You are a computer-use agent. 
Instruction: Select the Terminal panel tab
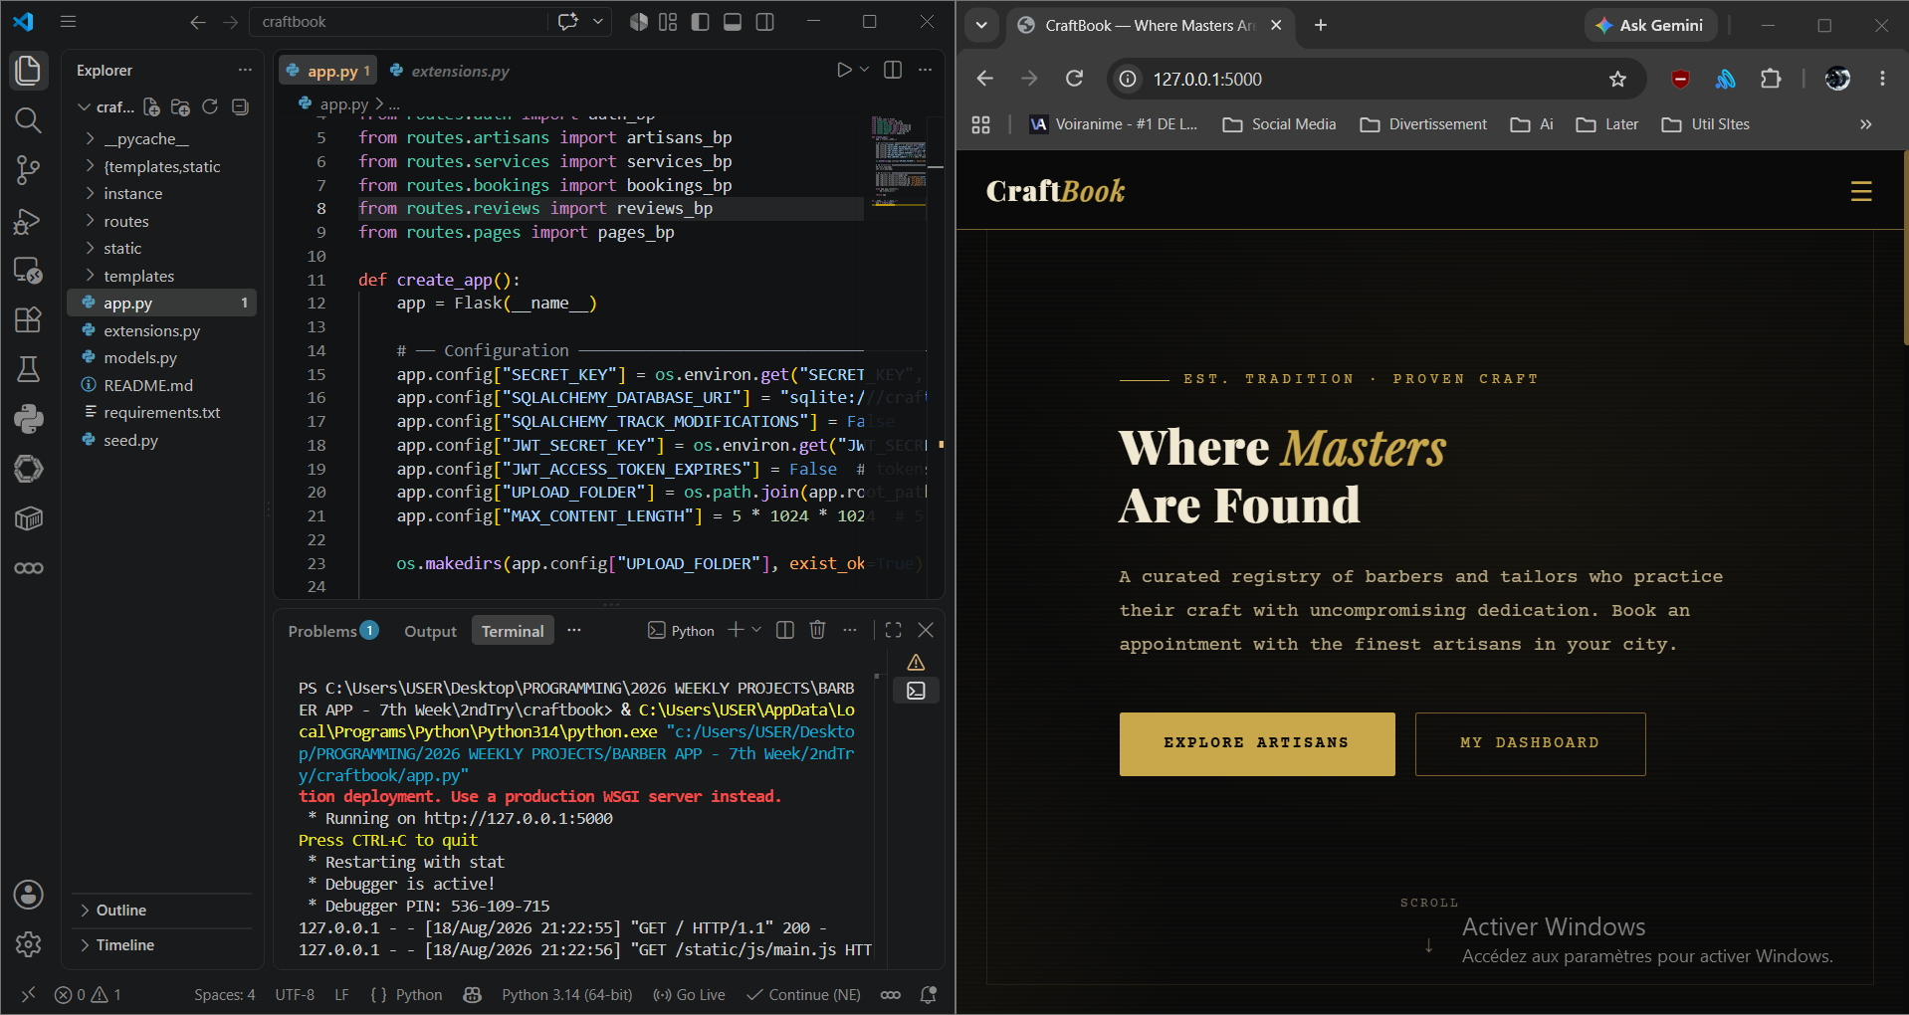tap(513, 631)
